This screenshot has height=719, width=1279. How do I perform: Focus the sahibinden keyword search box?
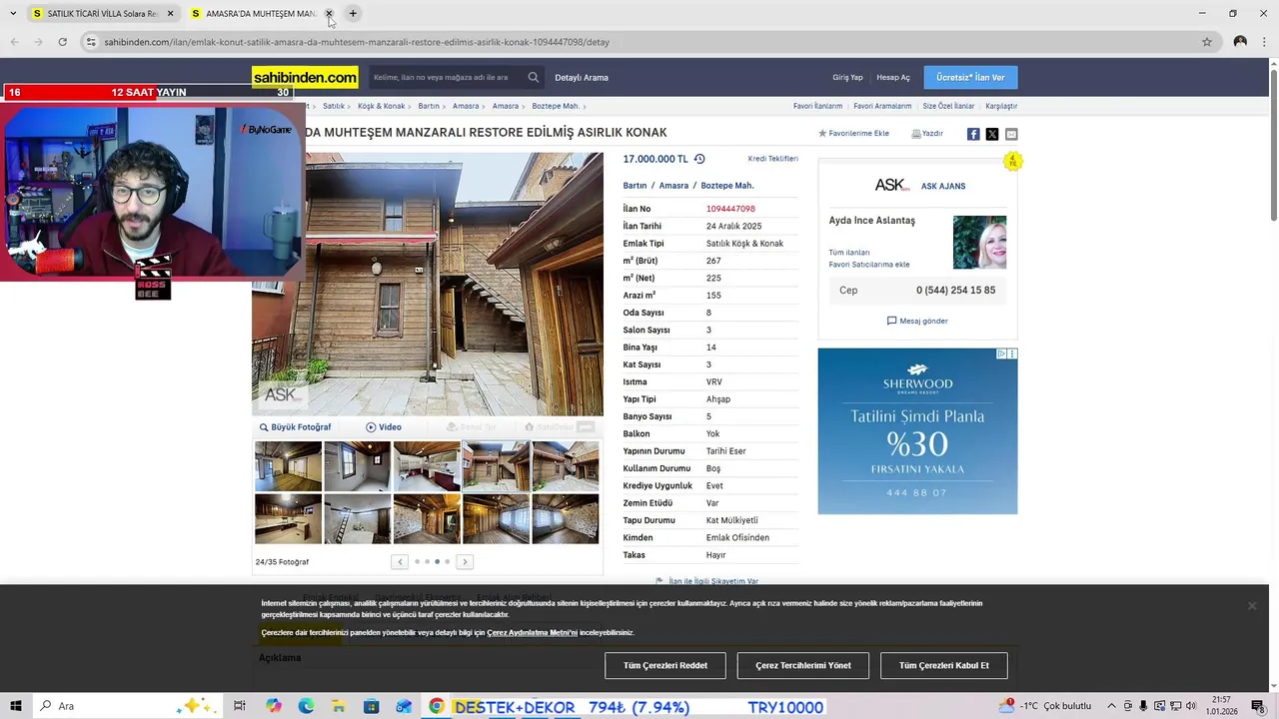coord(446,77)
